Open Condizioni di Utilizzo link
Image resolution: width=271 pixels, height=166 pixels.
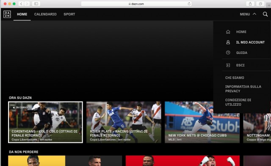pyautogui.click(x=238, y=102)
